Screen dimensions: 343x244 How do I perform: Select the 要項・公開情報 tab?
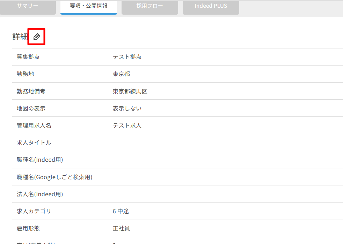[x=89, y=7]
